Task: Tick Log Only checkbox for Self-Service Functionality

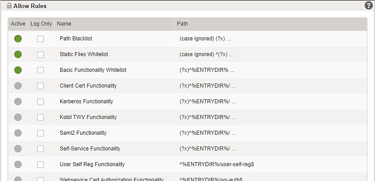Action: point(40,149)
